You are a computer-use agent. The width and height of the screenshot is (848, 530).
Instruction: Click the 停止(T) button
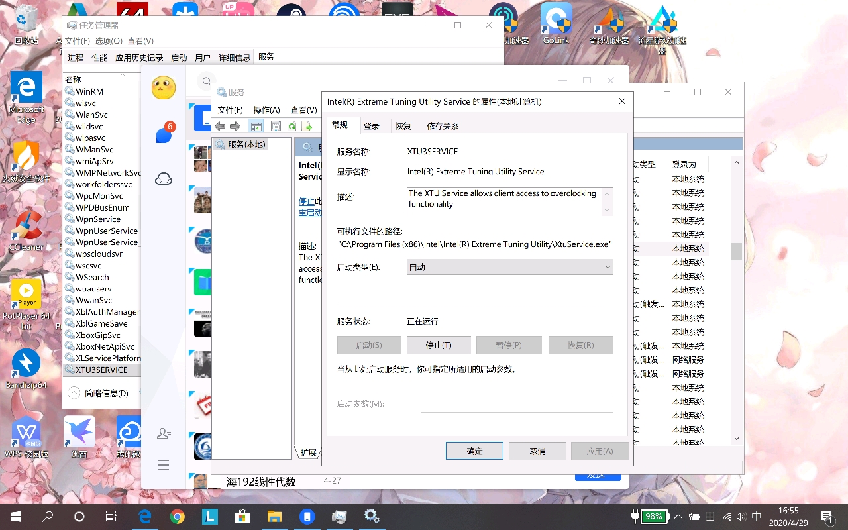pos(439,345)
